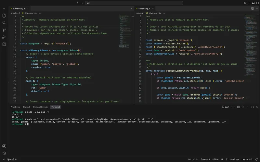
Task: Go back with the left arrow
Action: (78, 3)
